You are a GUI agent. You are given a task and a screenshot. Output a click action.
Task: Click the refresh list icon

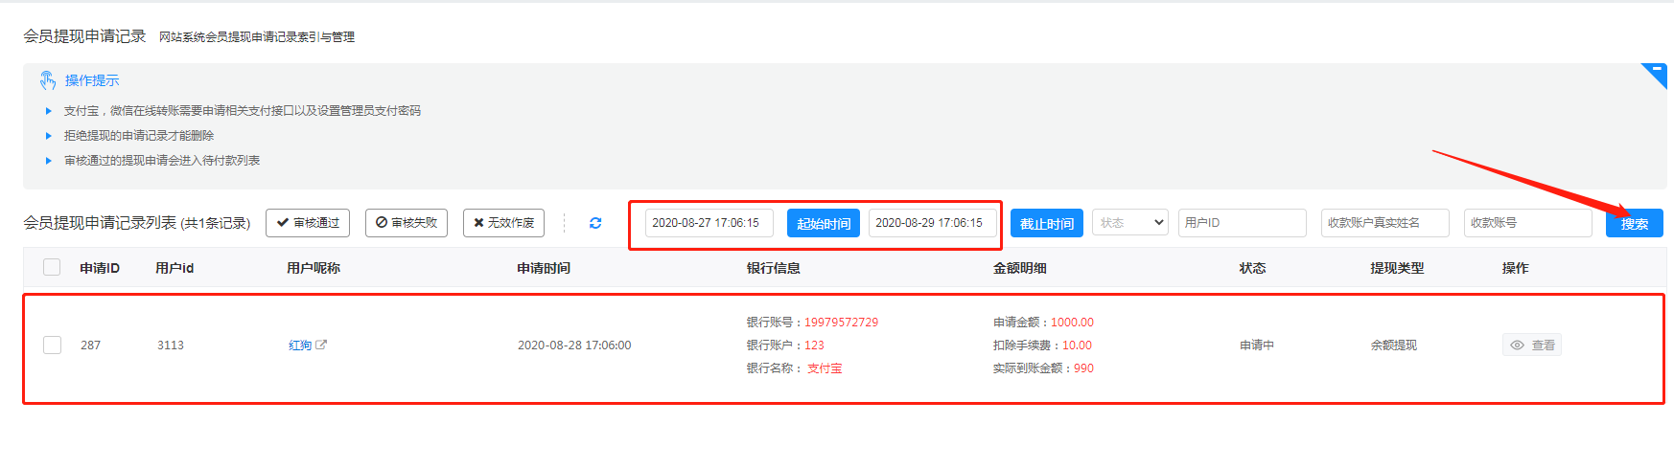click(x=595, y=223)
